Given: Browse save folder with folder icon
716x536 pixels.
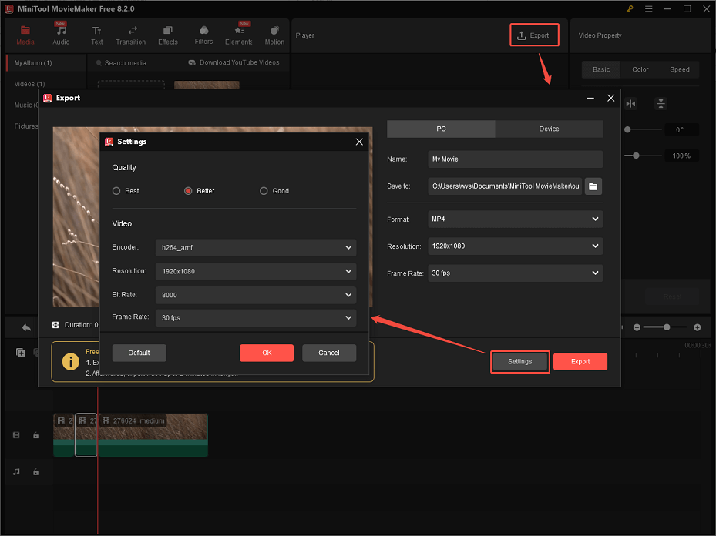Looking at the screenshot, I should coord(593,186).
